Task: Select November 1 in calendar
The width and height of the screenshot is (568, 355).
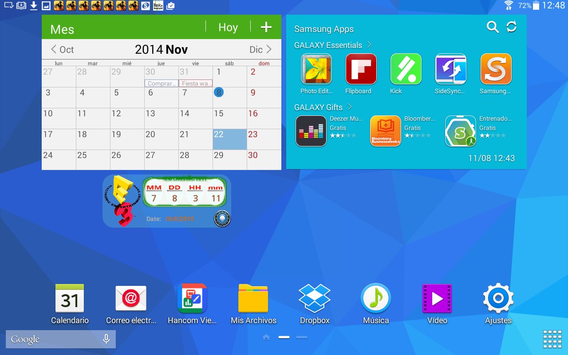Action: [230, 77]
